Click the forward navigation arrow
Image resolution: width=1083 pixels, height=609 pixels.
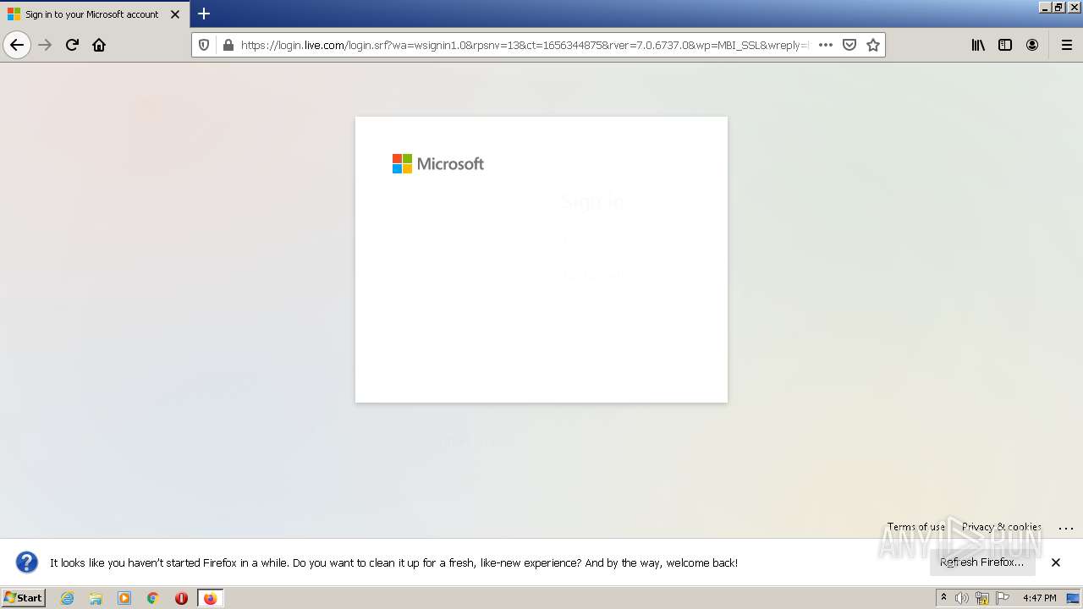click(46, 45)
